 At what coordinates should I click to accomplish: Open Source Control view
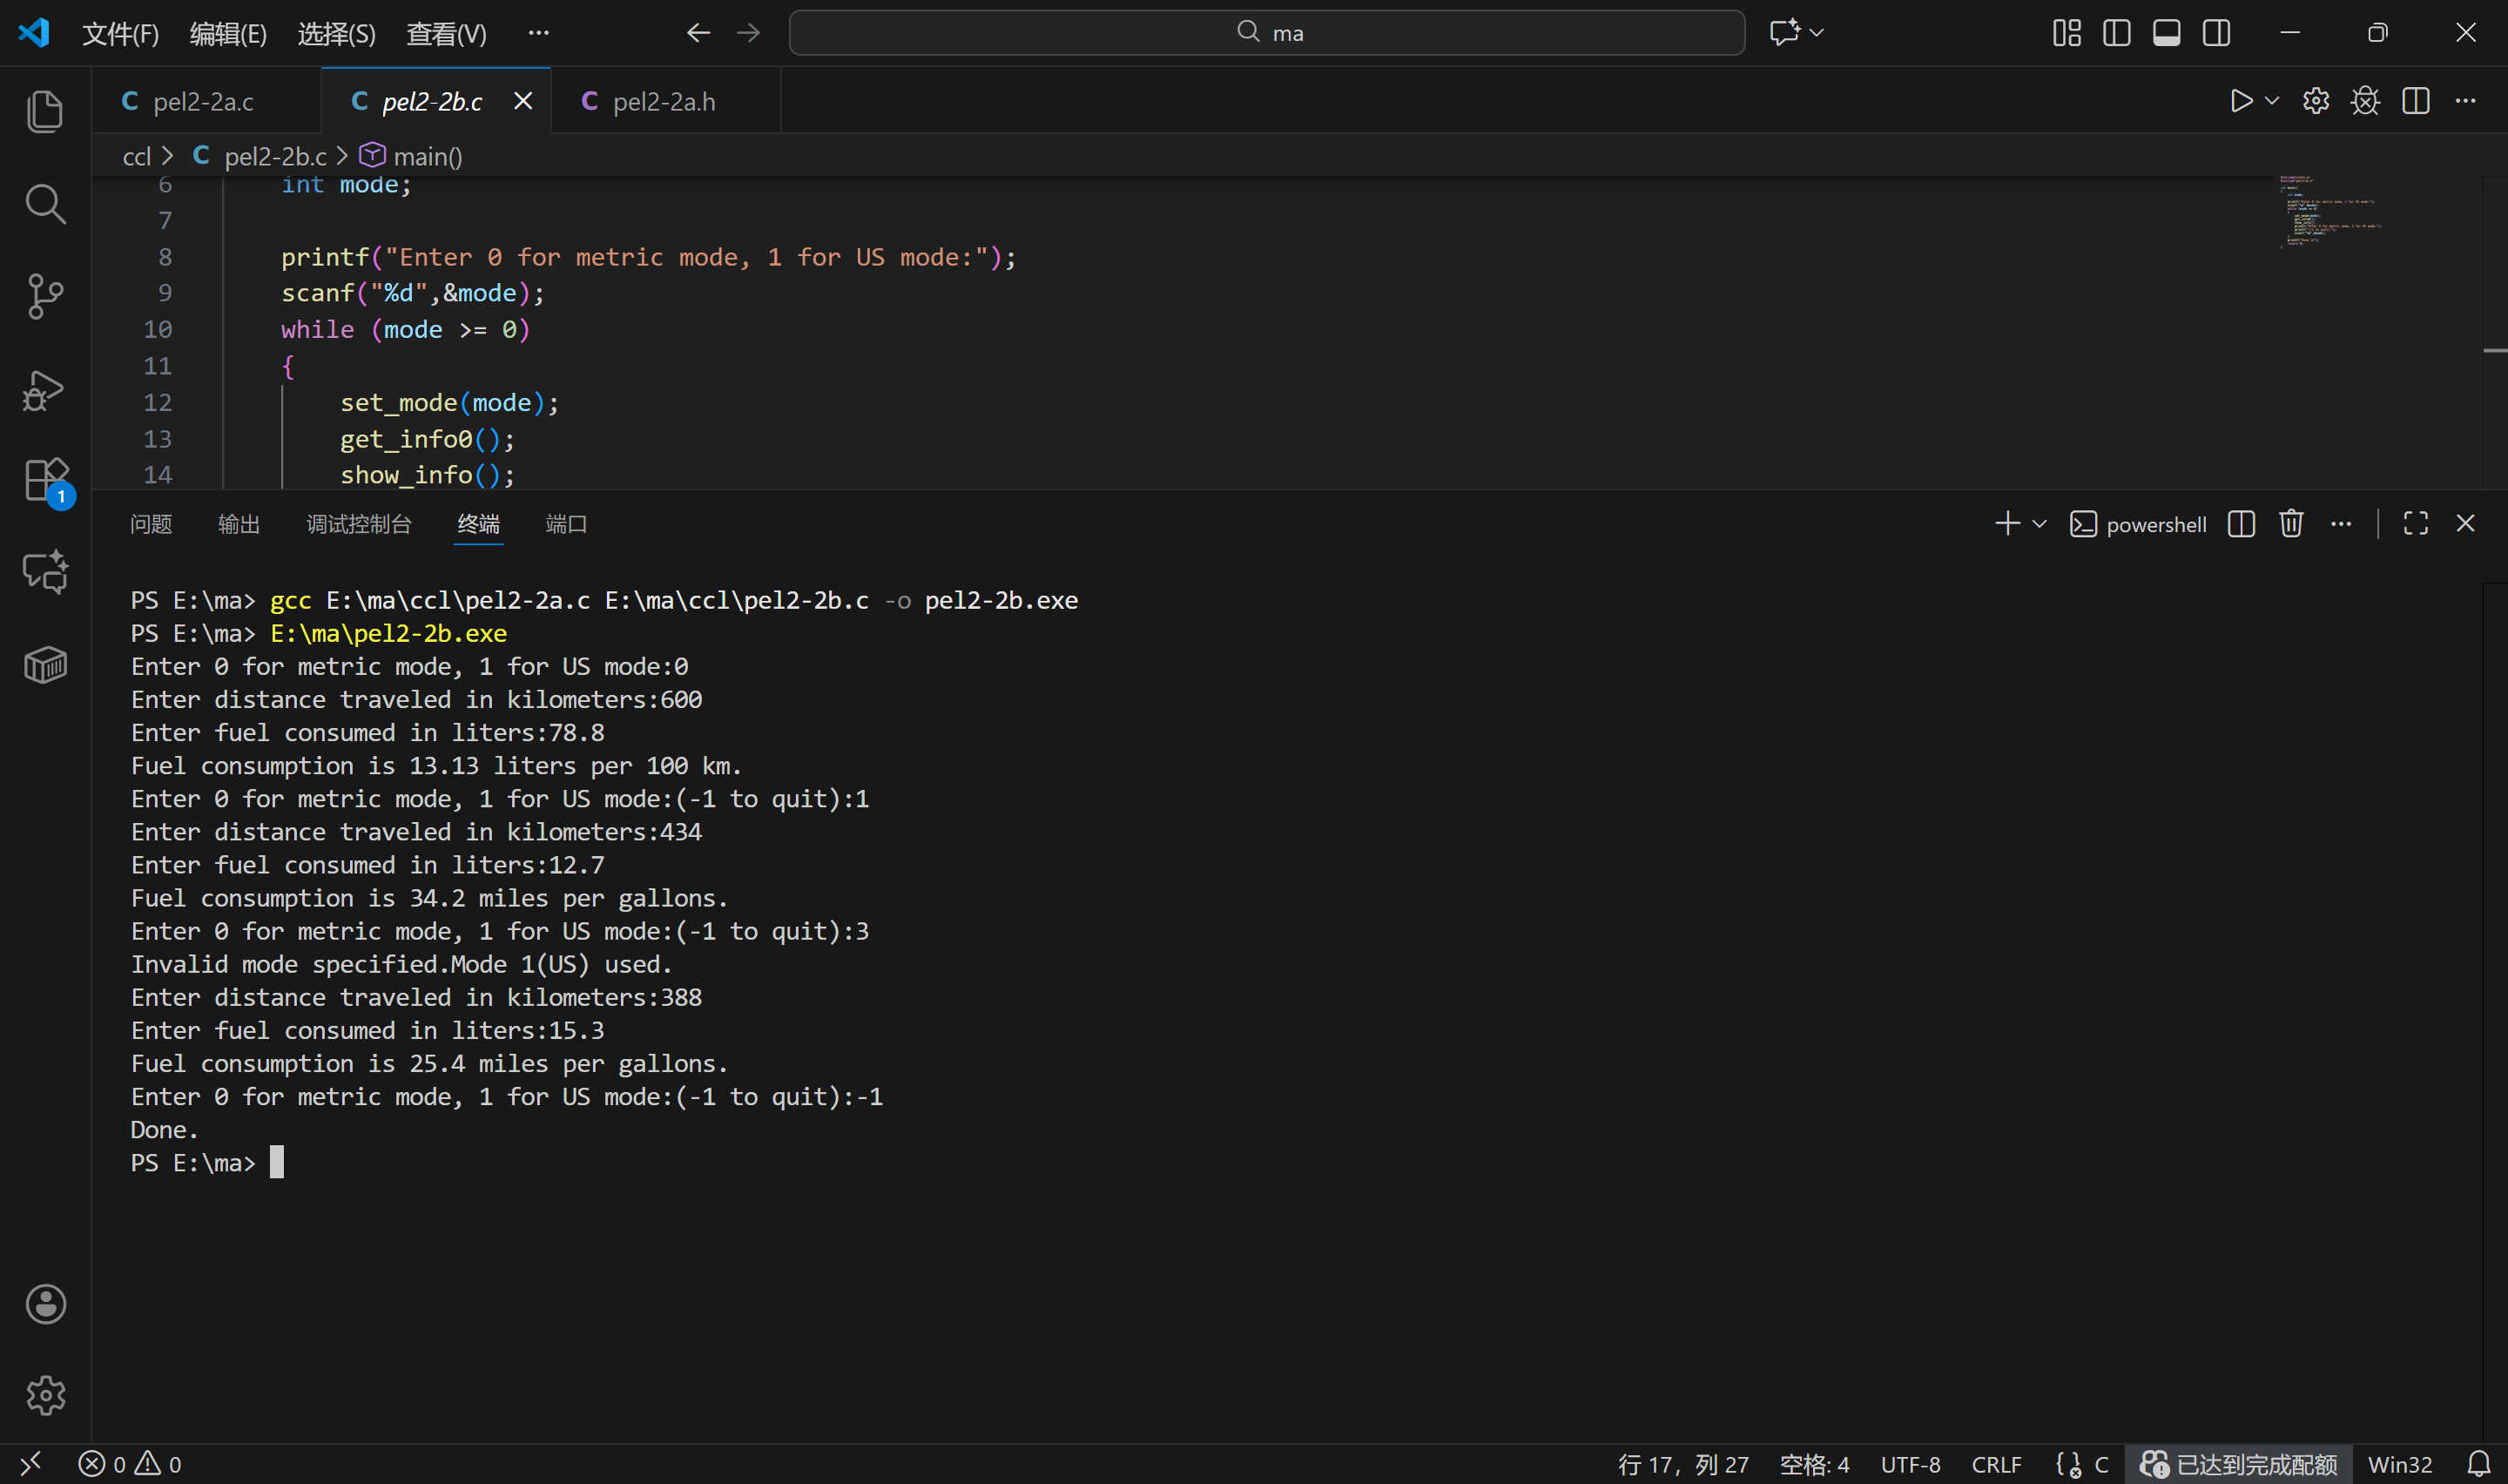point(45,297)
